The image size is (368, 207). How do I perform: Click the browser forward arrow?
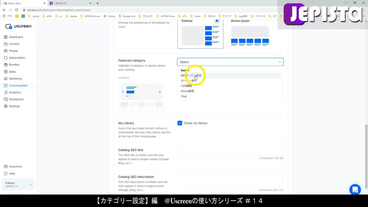10,10
